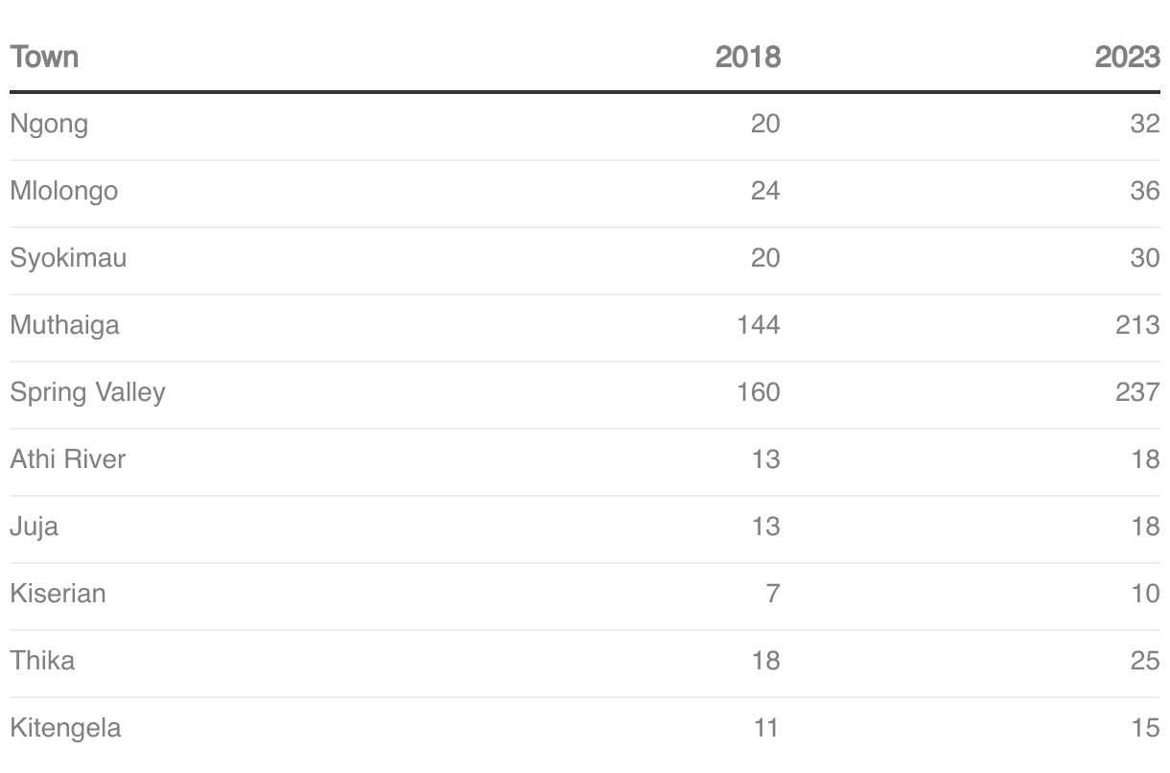Select Thika's 2023 value of 25

(1144, 661)
